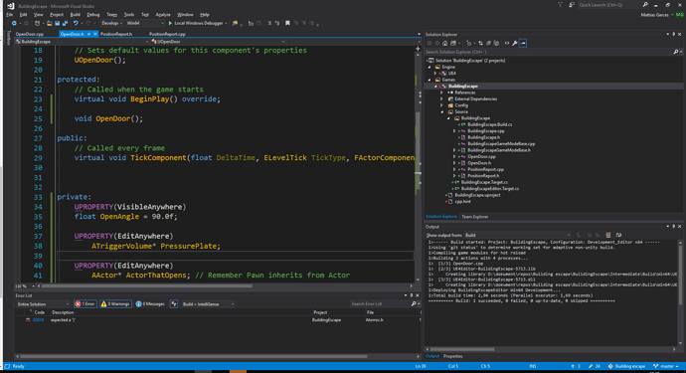Viewport: 686px width, 373px height.
Task: Toggle the 0 Messages filter button
Action: coord(150,303)
